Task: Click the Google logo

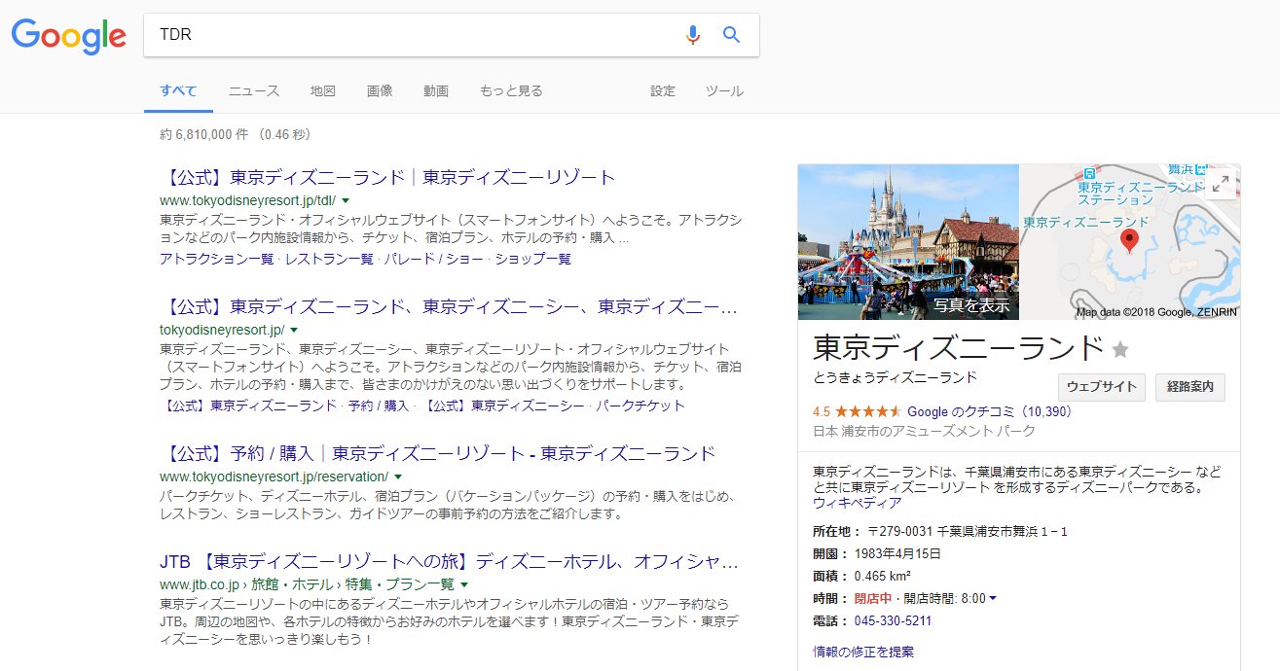Action: 69,35
